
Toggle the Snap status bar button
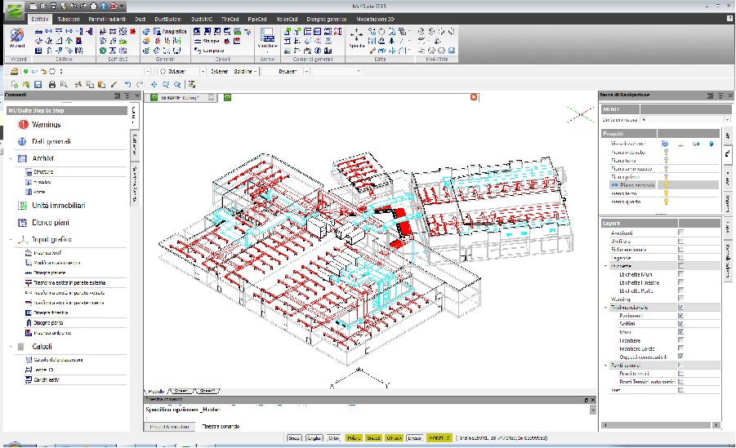coord(294,437)
